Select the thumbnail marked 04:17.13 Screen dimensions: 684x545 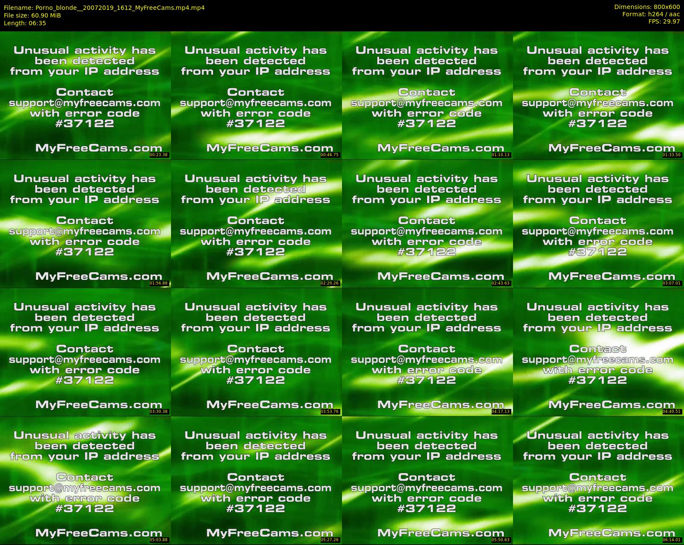pyautogui.click(x=427, y=352)
